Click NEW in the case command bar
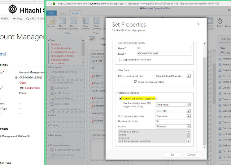The width and height of the screenshot is (231, 165). tap(17, 18)
